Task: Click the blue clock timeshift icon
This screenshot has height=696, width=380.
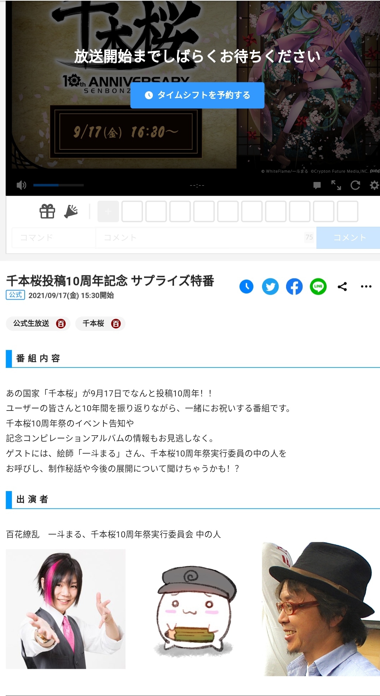Action: 246,287
